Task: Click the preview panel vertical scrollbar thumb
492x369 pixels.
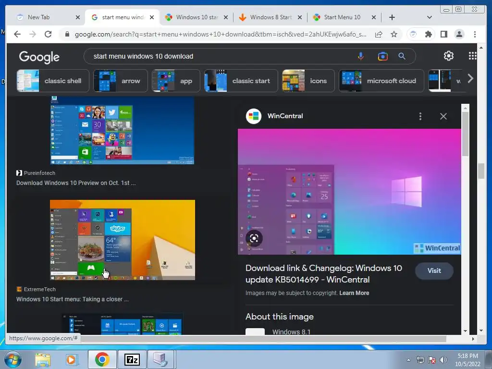Action: click(465, 134)
